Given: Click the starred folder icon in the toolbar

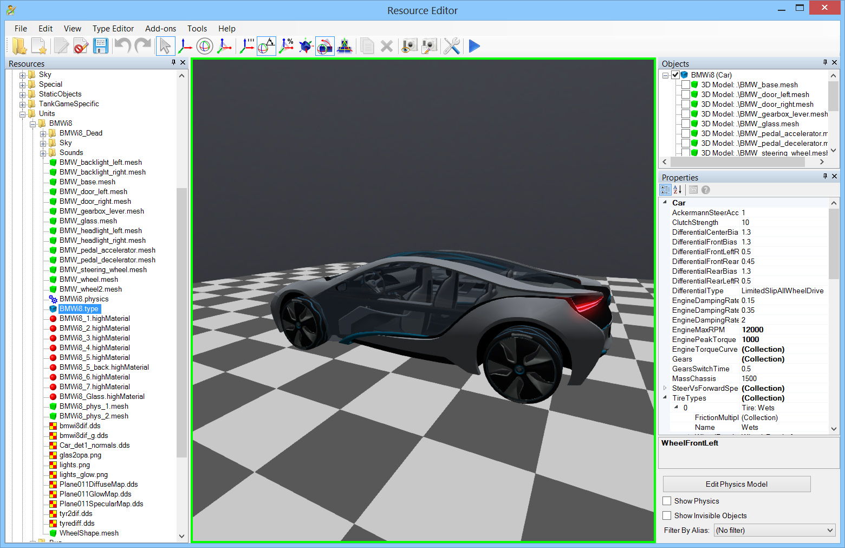Looking at the screenshot, I should (x=19, y=46).
